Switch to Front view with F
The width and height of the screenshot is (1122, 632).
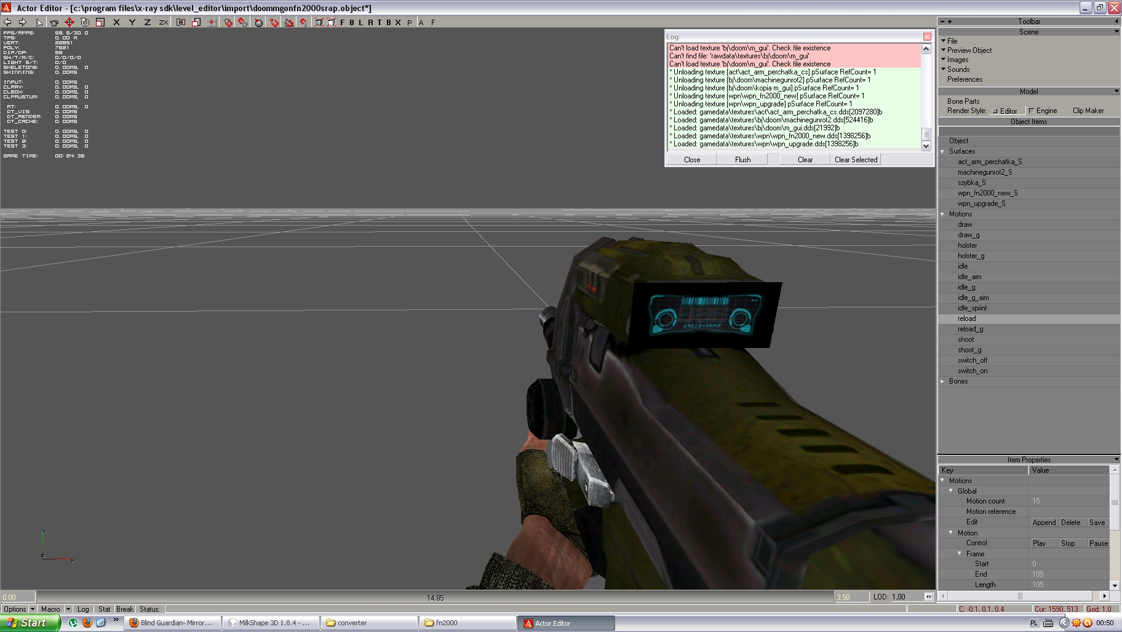pos(343,22)
